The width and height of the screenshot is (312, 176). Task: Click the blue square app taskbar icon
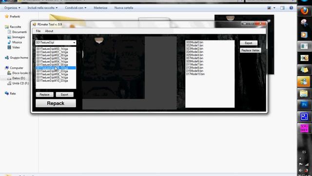pos(304,116)
